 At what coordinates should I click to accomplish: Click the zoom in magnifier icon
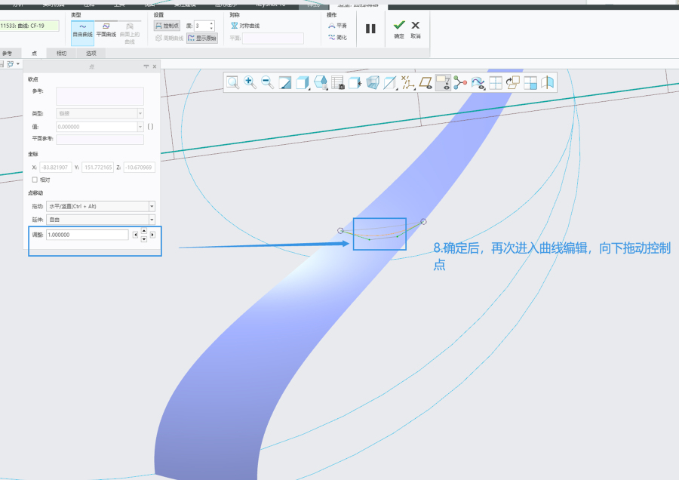(x=250, y=82)
